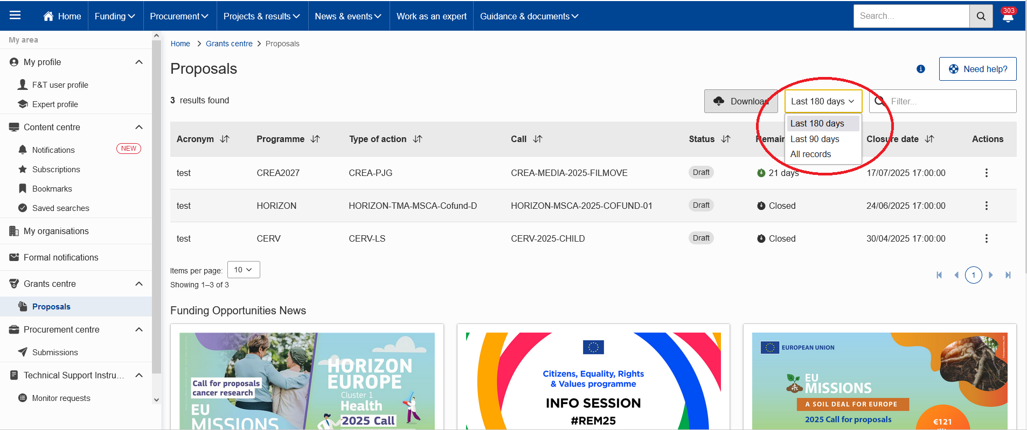The image size is (1027, 430).
Task: Go to last page icon
Action: pos(1008,275)
